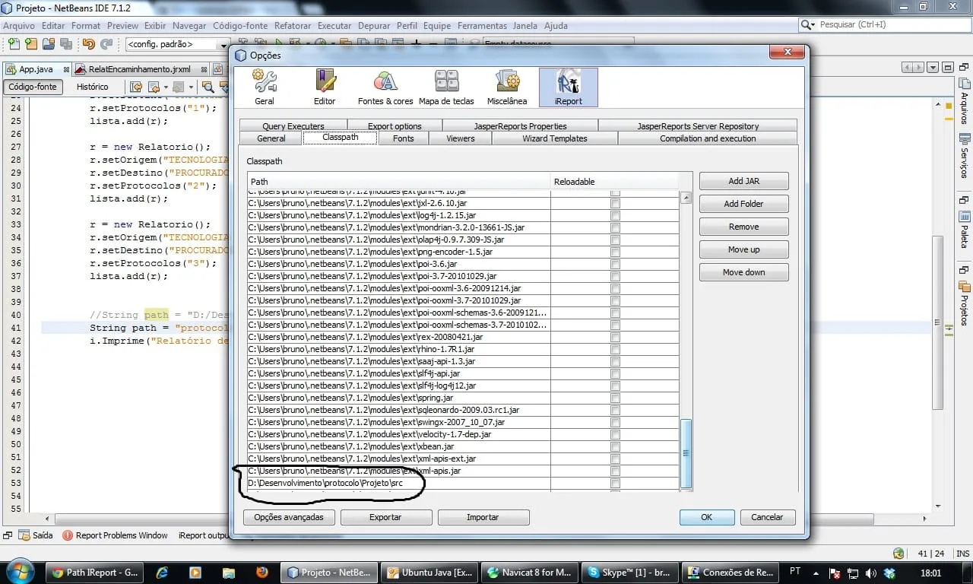Viewport: 973px width, 584px height.
Task: Click the New File toolbar icon
Action: tap(13, 44)
